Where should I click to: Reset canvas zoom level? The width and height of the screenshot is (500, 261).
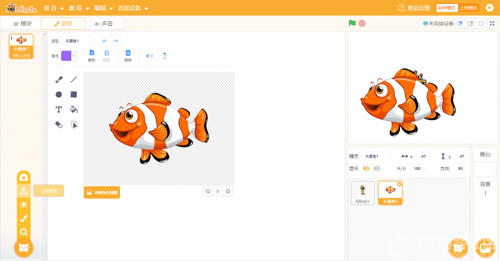tap(218, 191)
